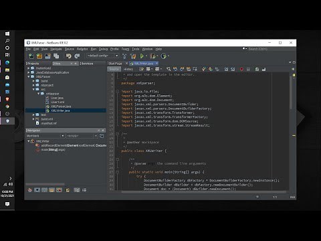Click the Navigator horizontal scrollbar
The height and width of the screenshot is (241, 321).
[x=45, y=184]
